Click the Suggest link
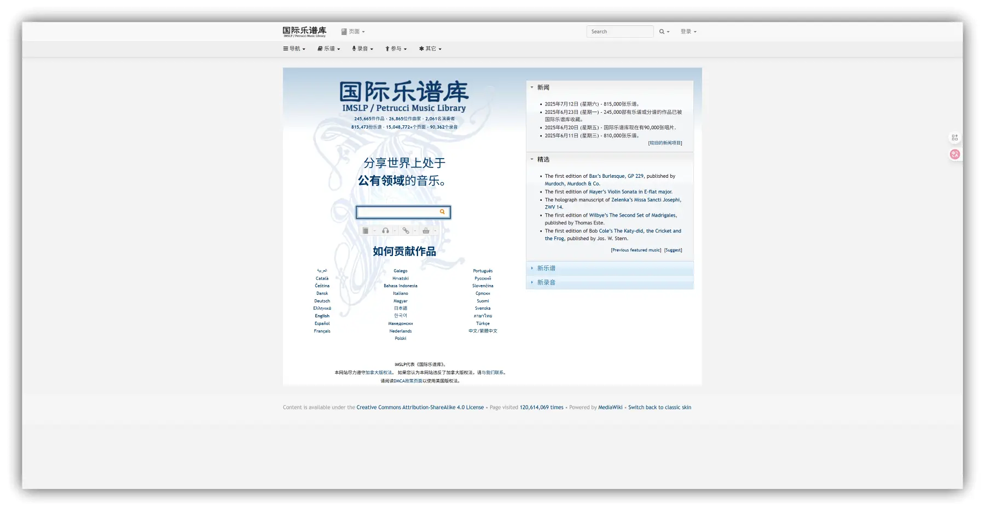 pos(673,250)
